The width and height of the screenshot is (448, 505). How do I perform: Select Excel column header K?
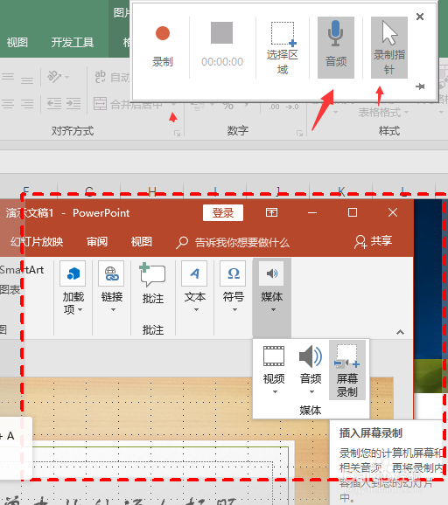pos(341,191)
